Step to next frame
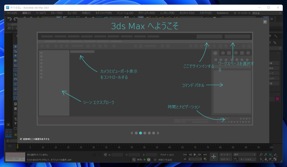Screen dimensions: 287x167 click(x=200, y=155)
